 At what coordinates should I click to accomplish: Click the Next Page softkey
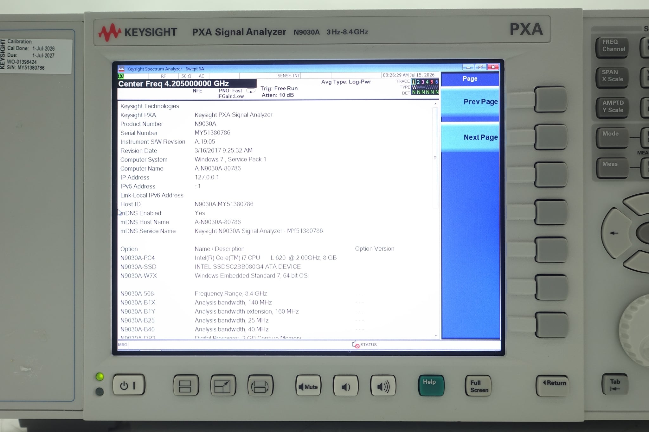coord(470,137)
